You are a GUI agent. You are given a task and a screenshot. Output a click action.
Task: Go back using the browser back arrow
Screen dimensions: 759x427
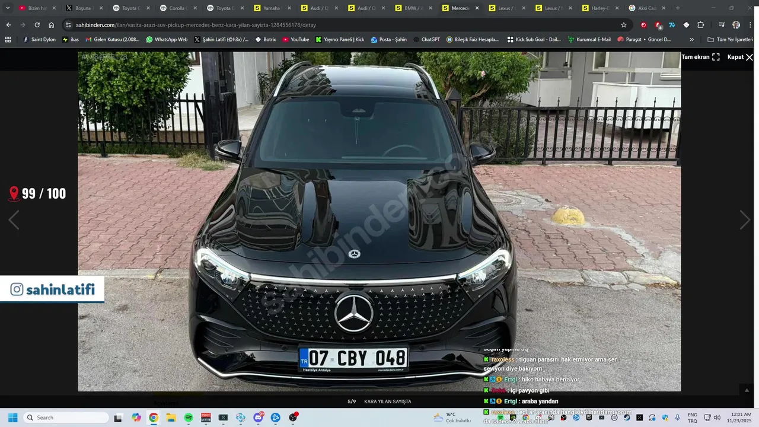pyautogui.click(x=8, y=25)
